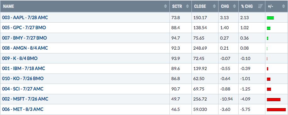Click MET's long red change bar
This screenshot has width=288, height=115.
coord(276,109)
